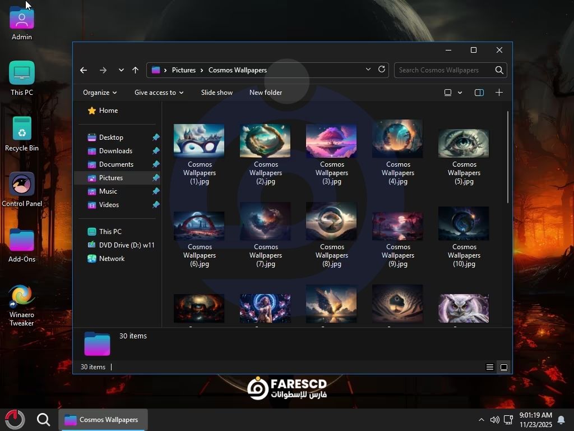Refresh the Cosmos Wallpapers folder

click(382, 70)
